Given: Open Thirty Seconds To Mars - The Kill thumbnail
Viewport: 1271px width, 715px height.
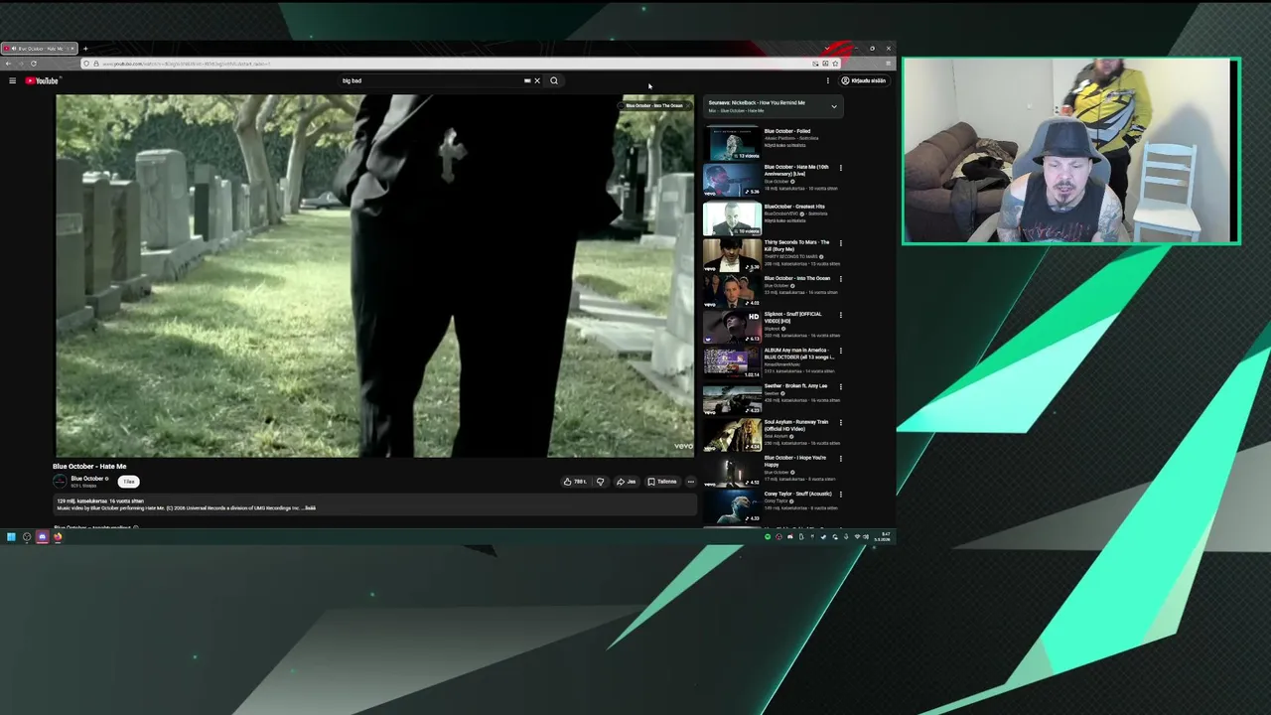Looking at the screenshot, I should pyautogui.click(x=732, y=255).
